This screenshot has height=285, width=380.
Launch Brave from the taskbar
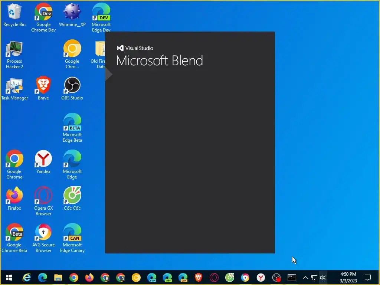click(199, 278)
